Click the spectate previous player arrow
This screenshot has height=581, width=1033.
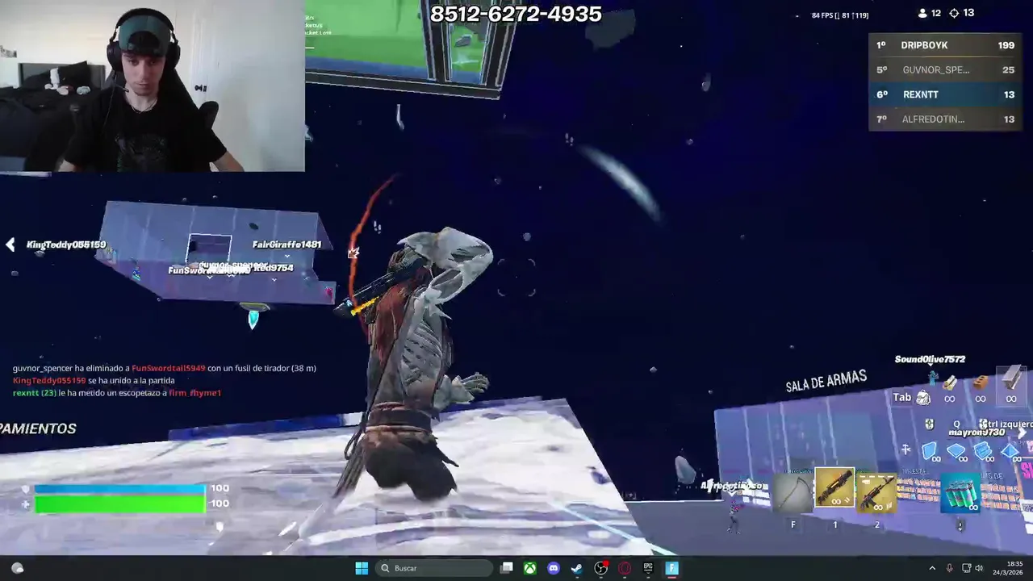tap(10, 245)
